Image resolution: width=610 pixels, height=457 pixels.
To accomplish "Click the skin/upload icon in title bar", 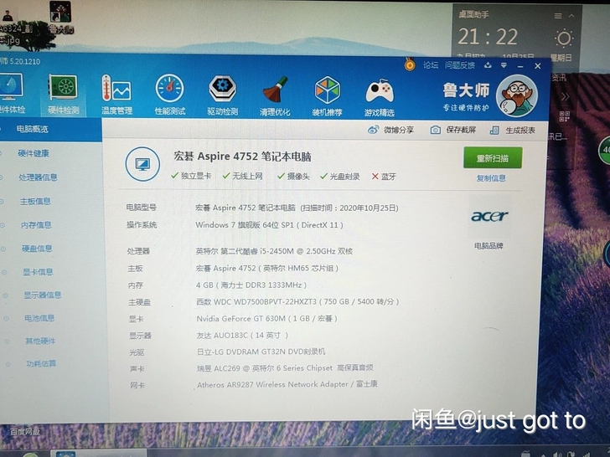I will pos(488,65).
